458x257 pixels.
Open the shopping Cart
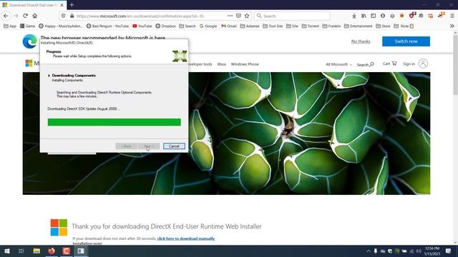pos(389,64)
